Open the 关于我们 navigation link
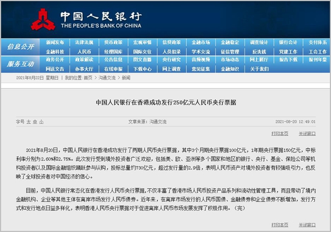This screenshot has width=331, height=232. tap(259, 69)
